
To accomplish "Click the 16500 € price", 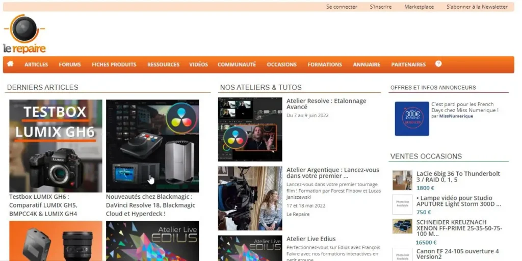I will point(426,242).
